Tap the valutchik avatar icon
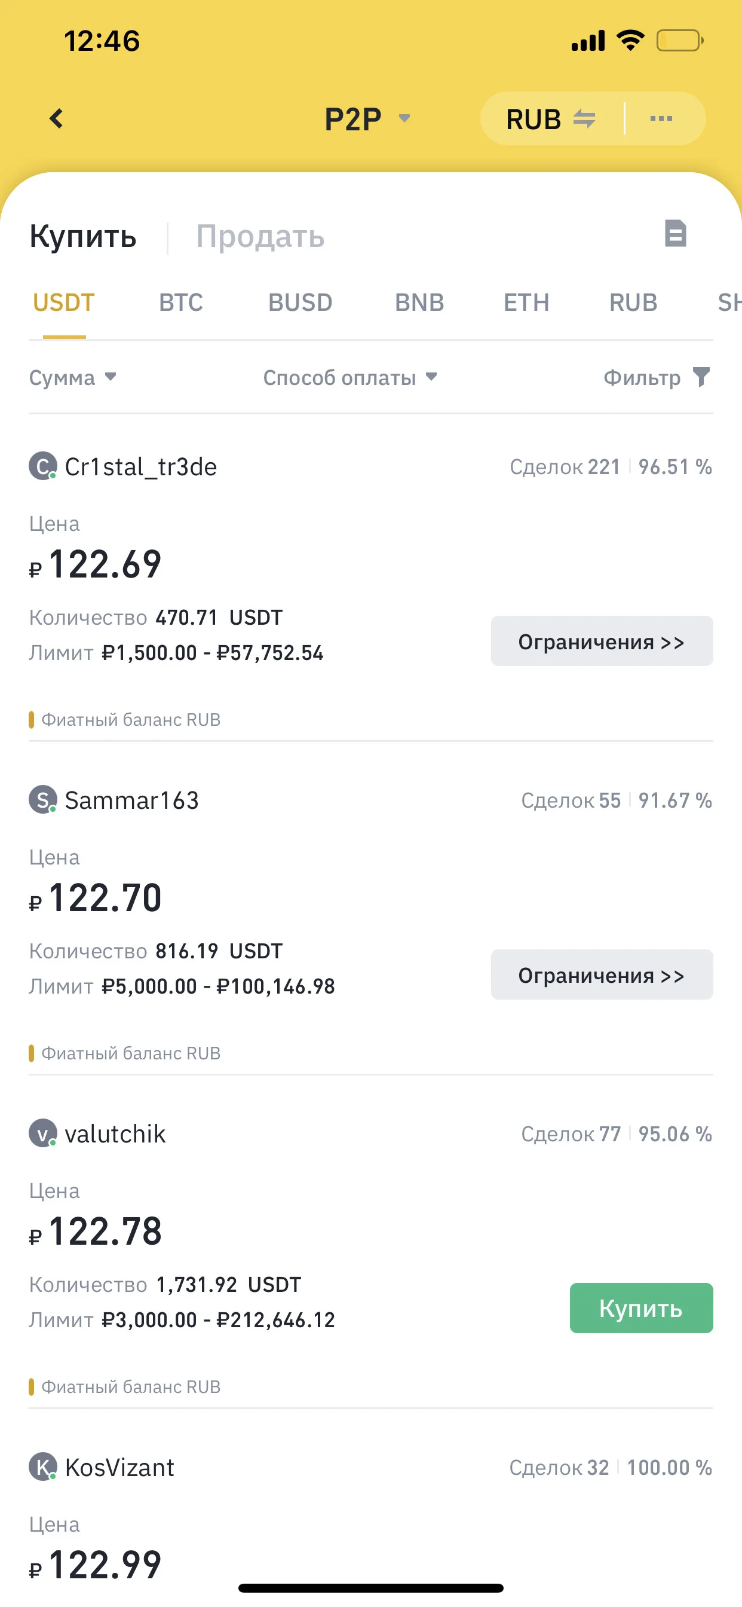 (x=42, y=1134)
